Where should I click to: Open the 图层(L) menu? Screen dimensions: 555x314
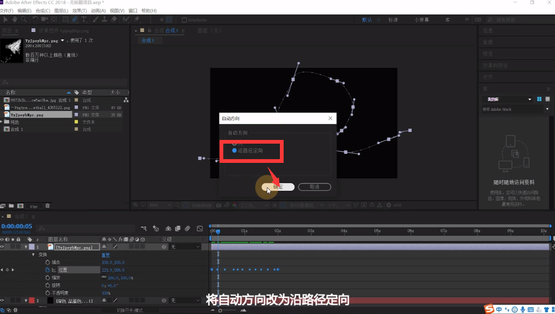[x=61, y=11]
